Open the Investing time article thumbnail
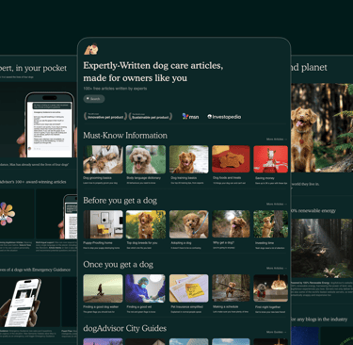 [x=270, y=223]
